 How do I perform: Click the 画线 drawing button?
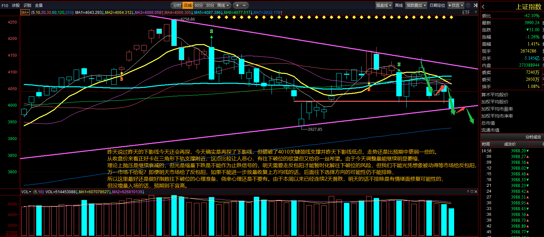399,5
